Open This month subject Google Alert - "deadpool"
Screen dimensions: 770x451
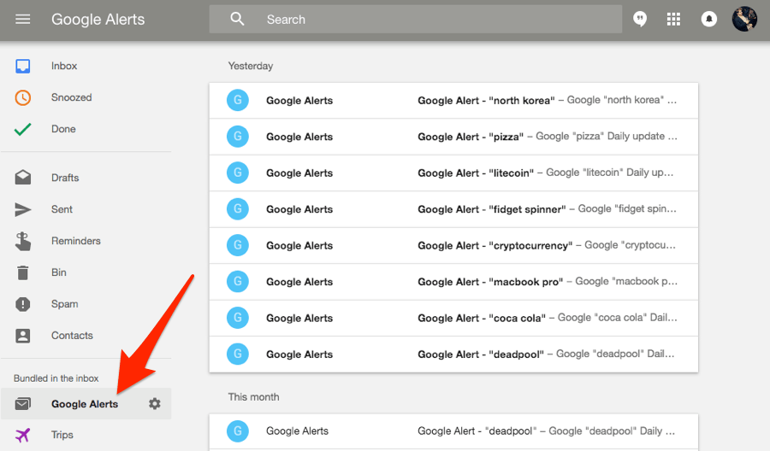[x=477, y=430]
